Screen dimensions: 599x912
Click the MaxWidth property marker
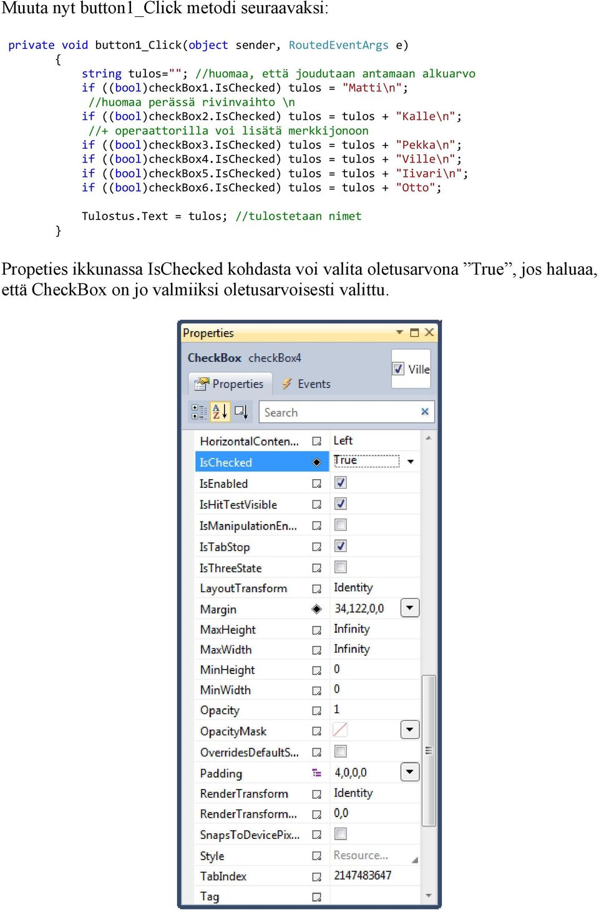316,650
